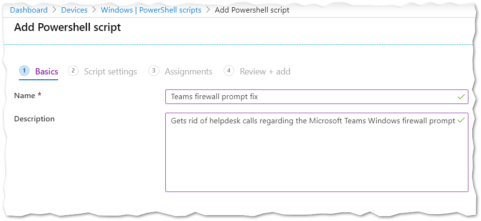The image size is (481, 221).
Task: Switch to the Script settings tab
Action: pos(110,72)
